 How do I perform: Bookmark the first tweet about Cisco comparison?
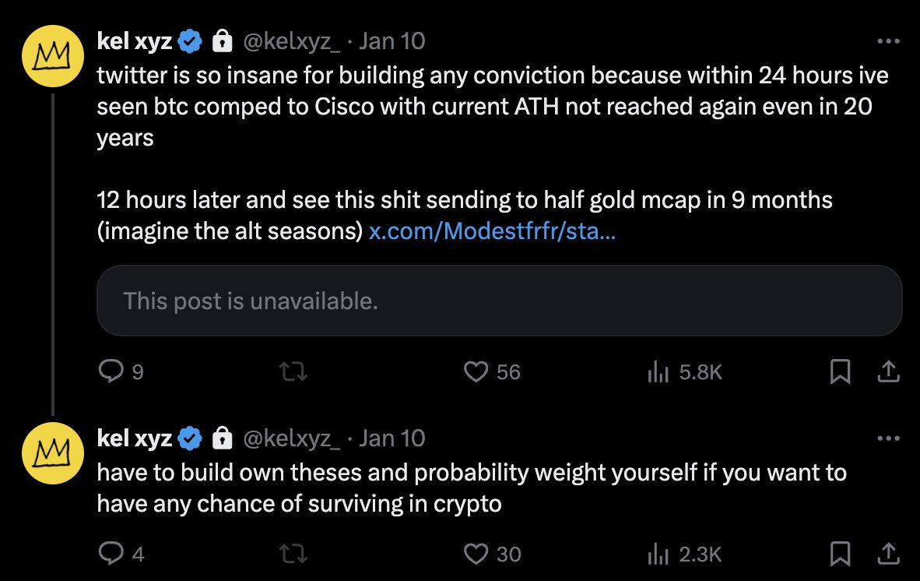tap(840, 374)
